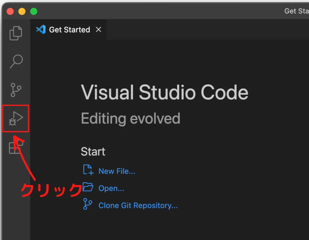The height and width of the screenshot is (240, 309).
Task: Select the Get Started tab
Action: [69, 30]
